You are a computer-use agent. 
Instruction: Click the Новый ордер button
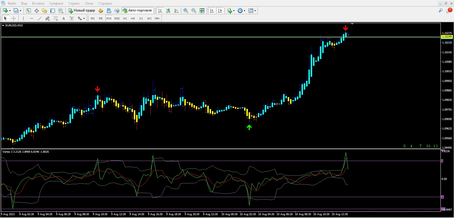pos(82,11)
